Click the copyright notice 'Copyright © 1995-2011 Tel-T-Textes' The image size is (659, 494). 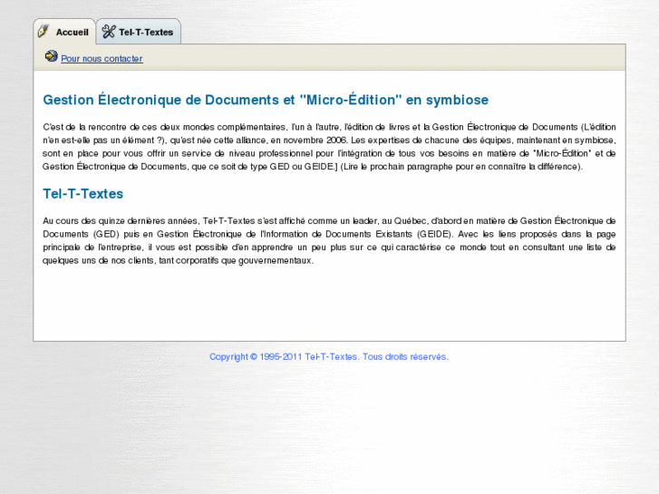pyautogui.click(x=329, y=356)
